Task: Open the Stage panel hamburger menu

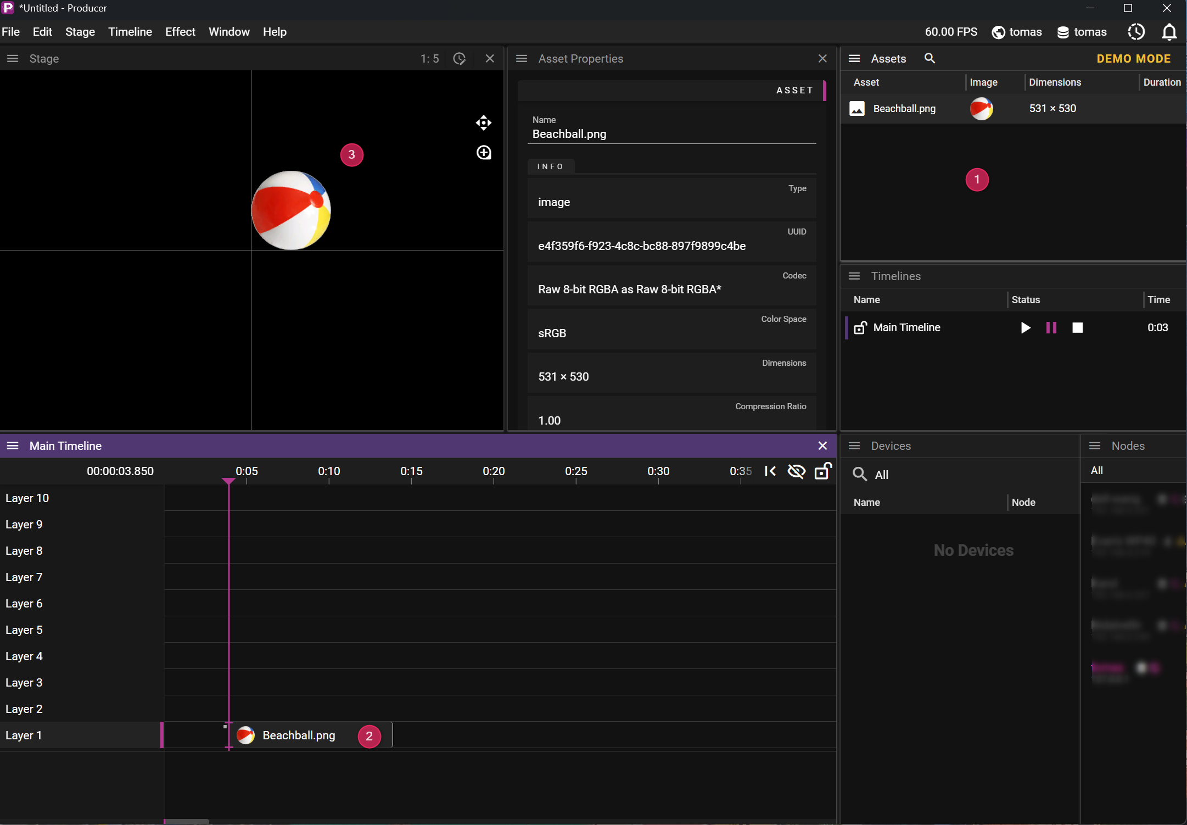Action: tap(13, 59)
